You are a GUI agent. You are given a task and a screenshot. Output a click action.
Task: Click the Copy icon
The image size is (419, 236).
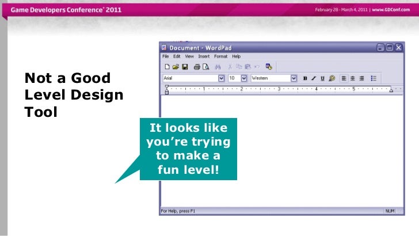(239, 67)
